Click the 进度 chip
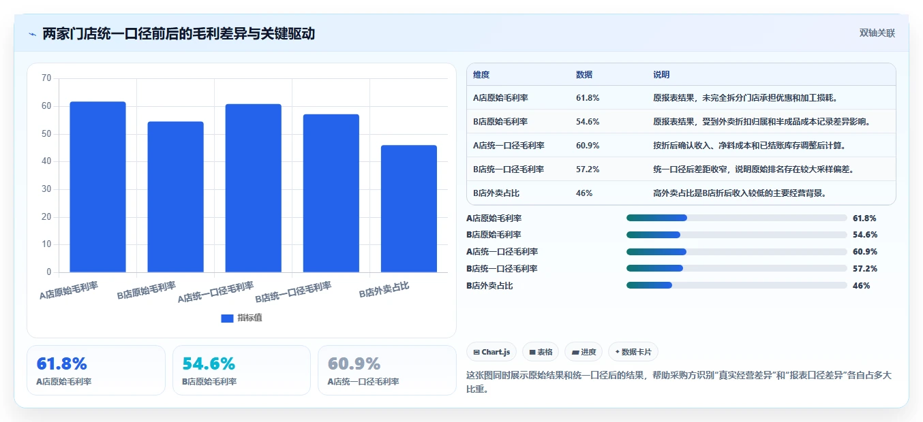This screenshot has width=923, height=422. (x=584, y=352)
